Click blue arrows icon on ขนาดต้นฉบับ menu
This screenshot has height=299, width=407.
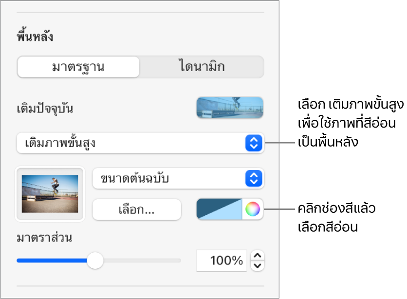coord(253,179)
